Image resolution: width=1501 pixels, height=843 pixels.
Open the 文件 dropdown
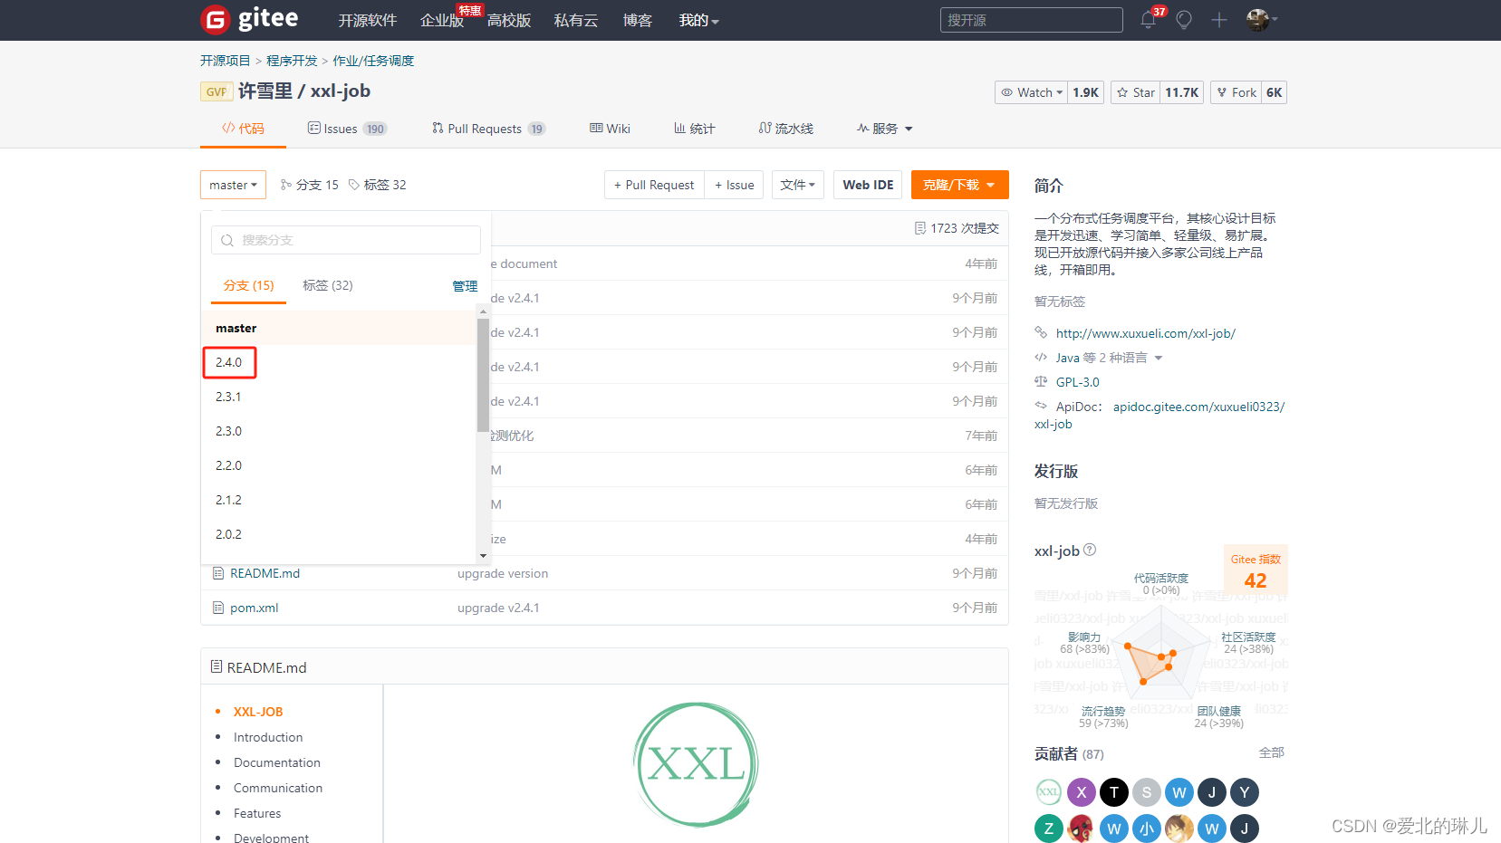click(x=798, y=185)
